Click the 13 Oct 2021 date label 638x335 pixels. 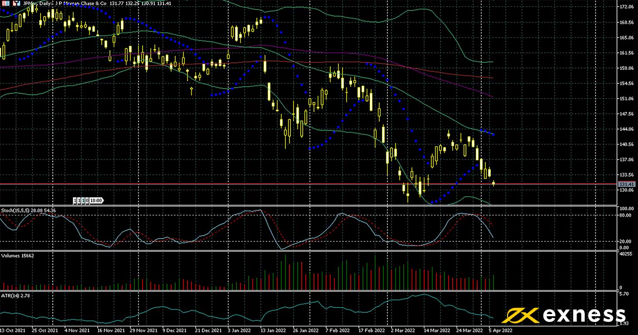tap(12, 331)
